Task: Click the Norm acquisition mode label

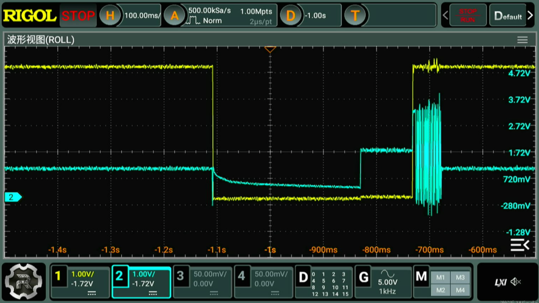Action: [x=212, y=20]
